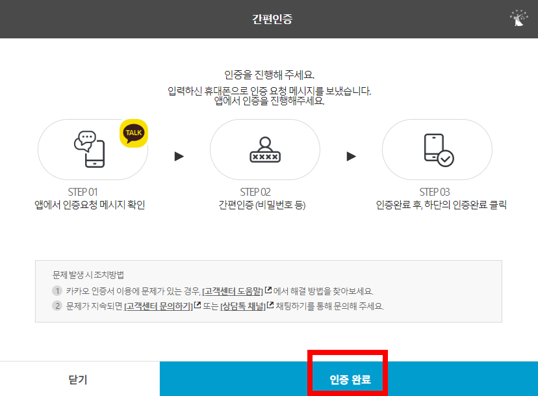This screenshot has height=396, width=538.
Task: Click the external link icon beside 상담톡 채널
Action: [268, 306]
